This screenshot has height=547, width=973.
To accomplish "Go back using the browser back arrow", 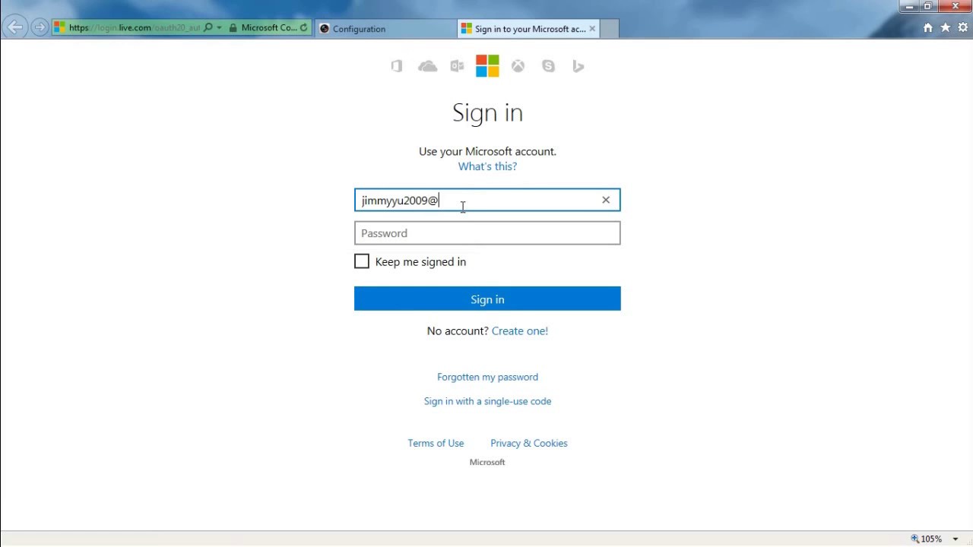I will click(15, 27).
